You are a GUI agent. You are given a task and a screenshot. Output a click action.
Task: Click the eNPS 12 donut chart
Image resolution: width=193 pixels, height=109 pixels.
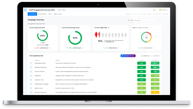pyautogui.click(x=146, y=37)
